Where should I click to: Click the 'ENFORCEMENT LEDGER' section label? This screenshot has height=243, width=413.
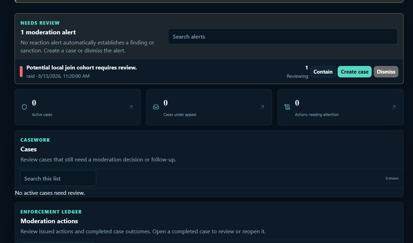[x=51, y=212]
